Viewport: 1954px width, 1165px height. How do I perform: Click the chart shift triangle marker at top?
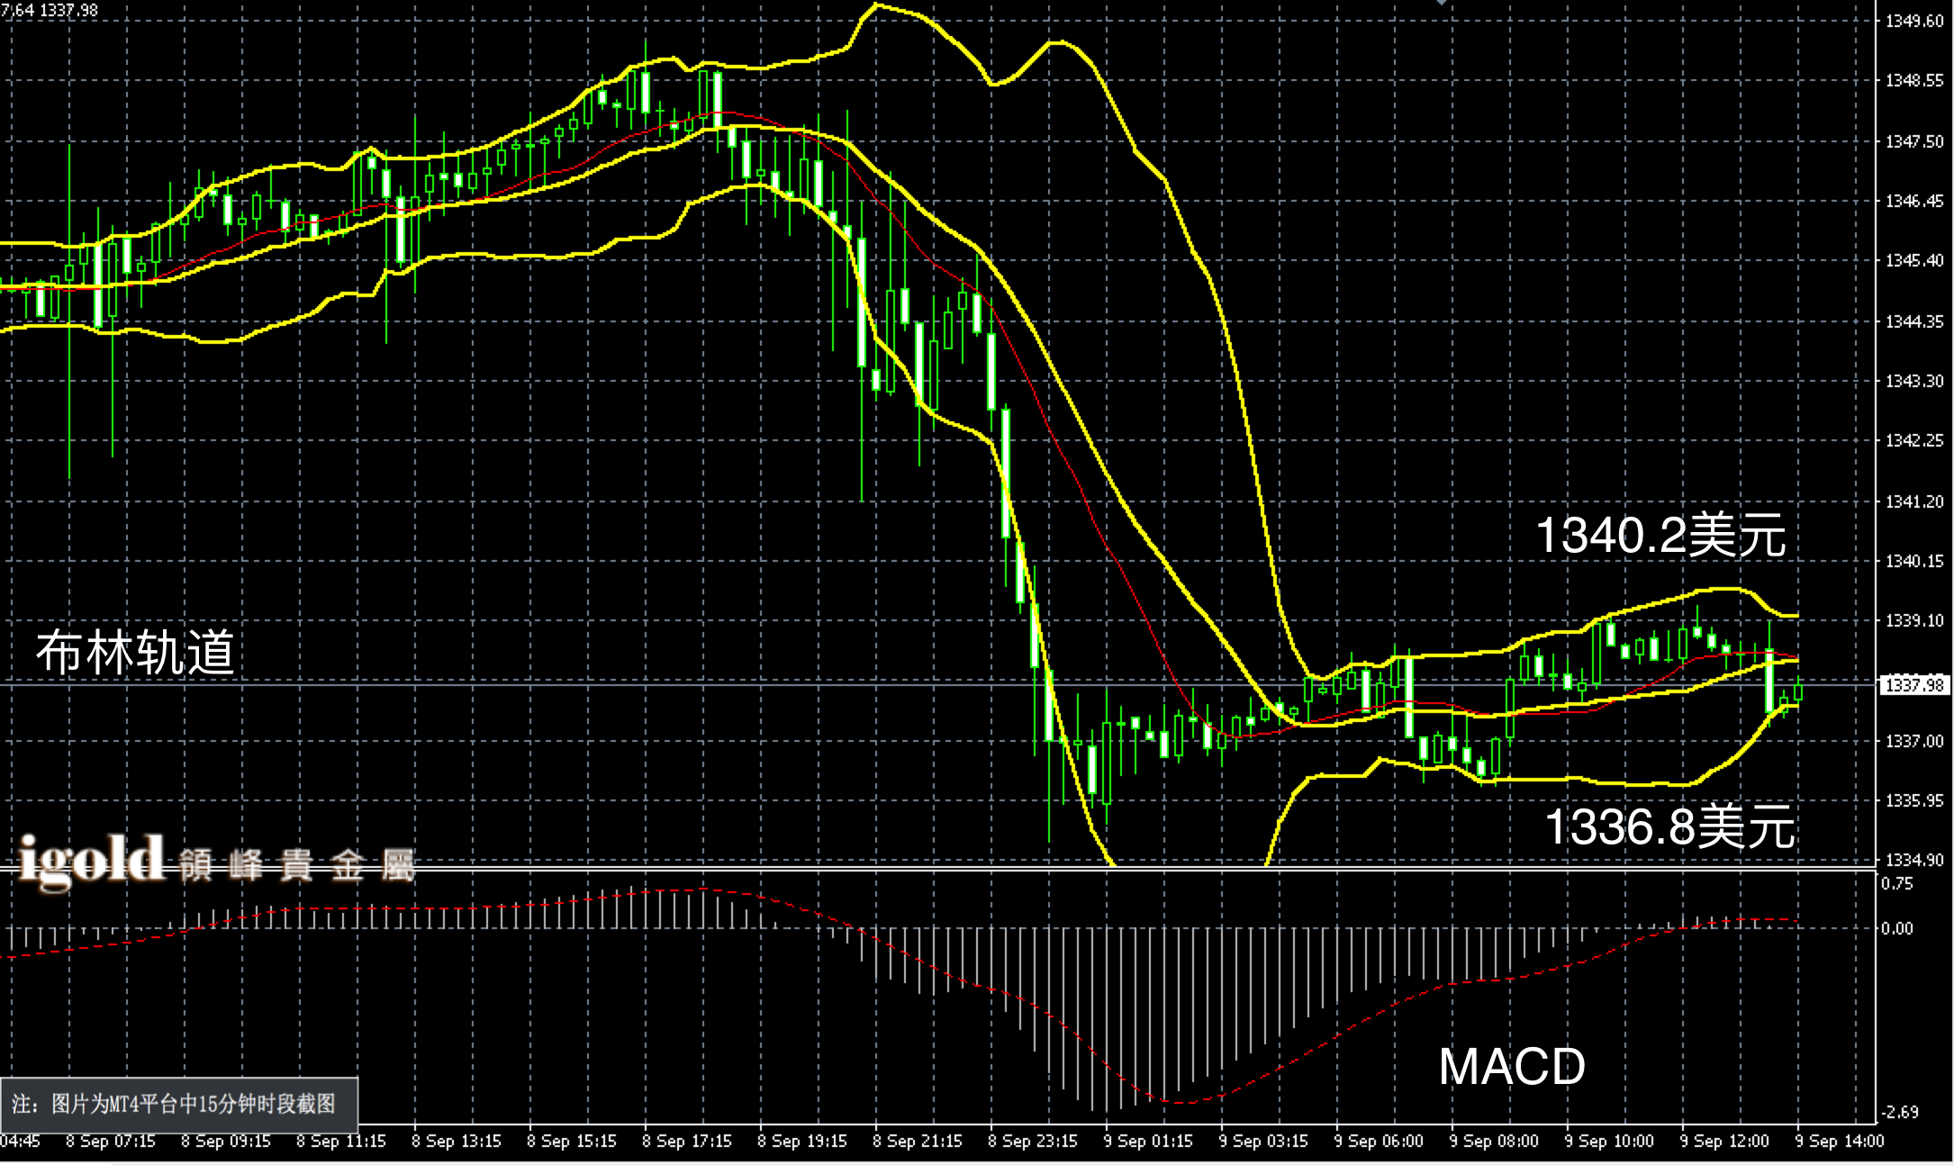pos(1442,3)
